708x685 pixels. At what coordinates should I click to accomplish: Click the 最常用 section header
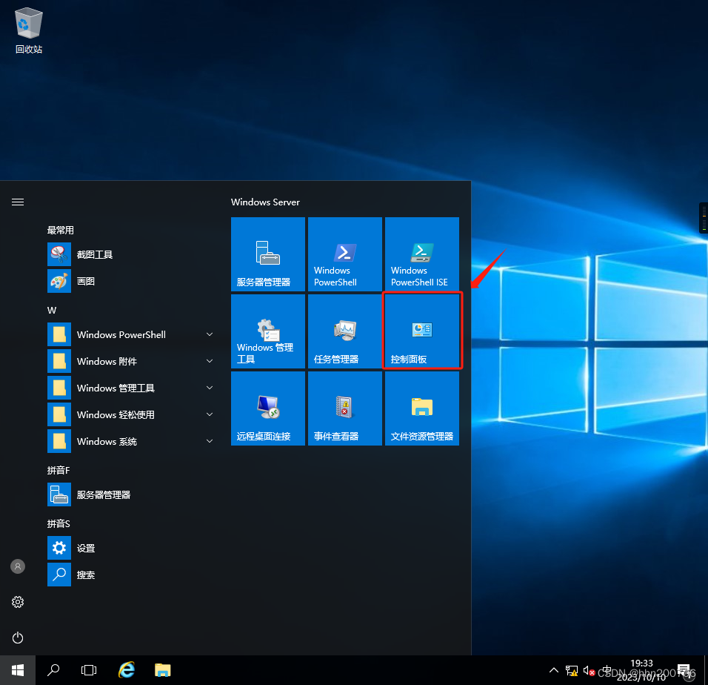pos(61,231)
